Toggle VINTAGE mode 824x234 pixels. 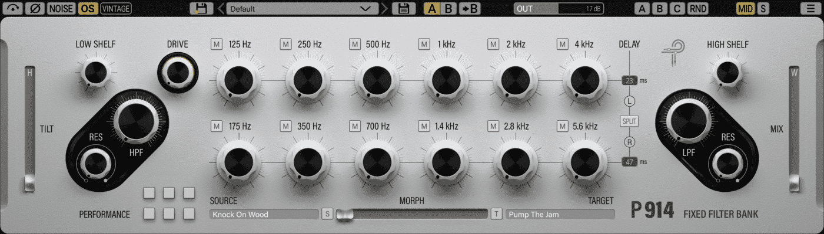116,8
